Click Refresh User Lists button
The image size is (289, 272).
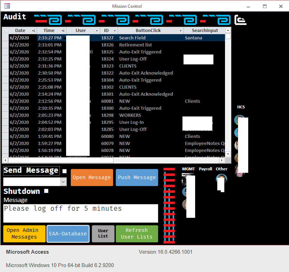tap(137, 234)
